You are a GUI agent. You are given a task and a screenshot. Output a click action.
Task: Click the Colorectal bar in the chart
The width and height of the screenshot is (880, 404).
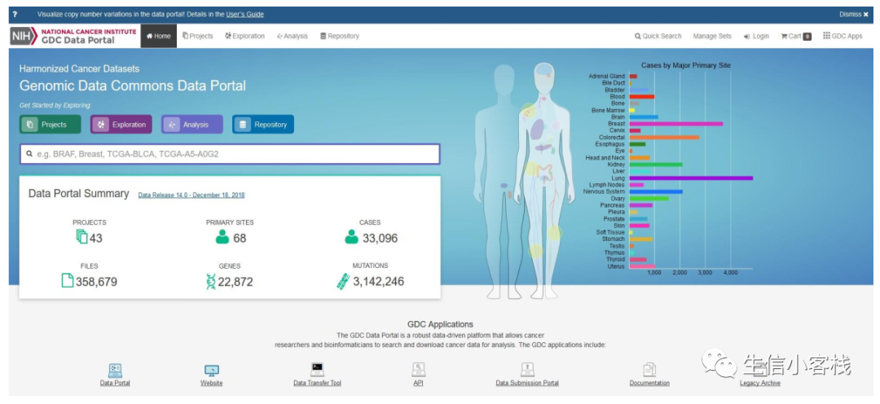(x=665, y=137)
